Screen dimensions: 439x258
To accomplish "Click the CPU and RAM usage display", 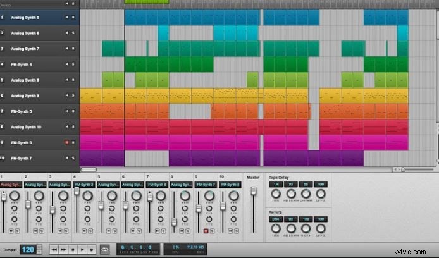I will coord(185,249).
